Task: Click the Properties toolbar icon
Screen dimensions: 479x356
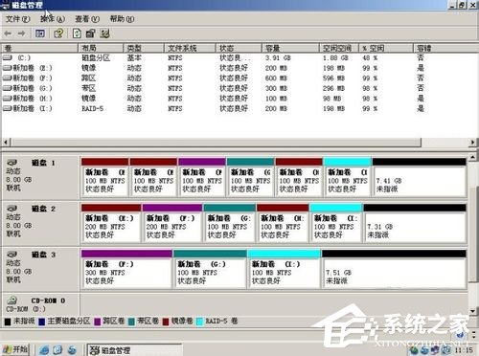Action: click(x=91, y=33)
